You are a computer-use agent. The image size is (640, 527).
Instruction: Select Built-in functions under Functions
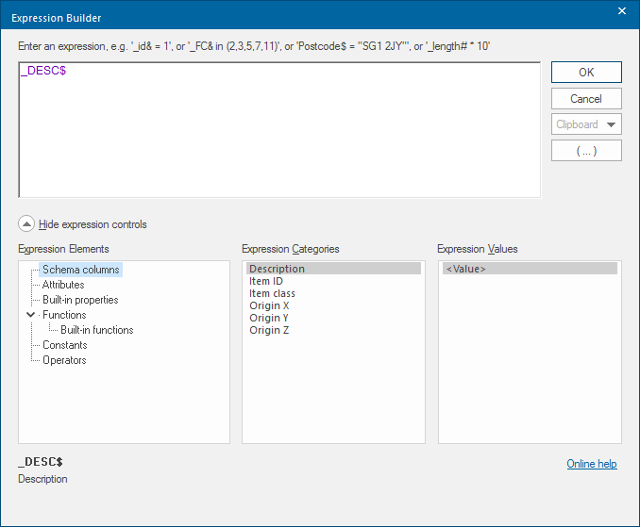tap(96, 330)
